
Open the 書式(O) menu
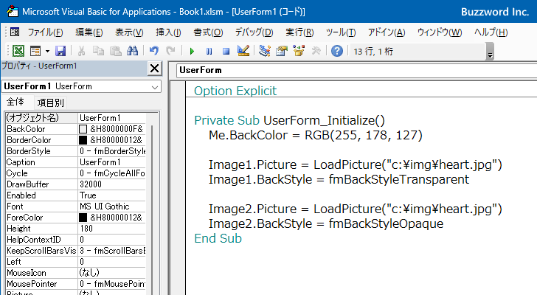pos(208,32)
